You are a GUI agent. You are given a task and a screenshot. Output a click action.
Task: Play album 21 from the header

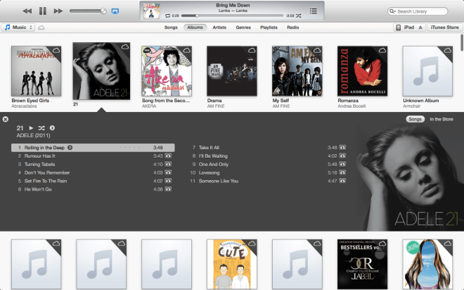tap(31, 127)
